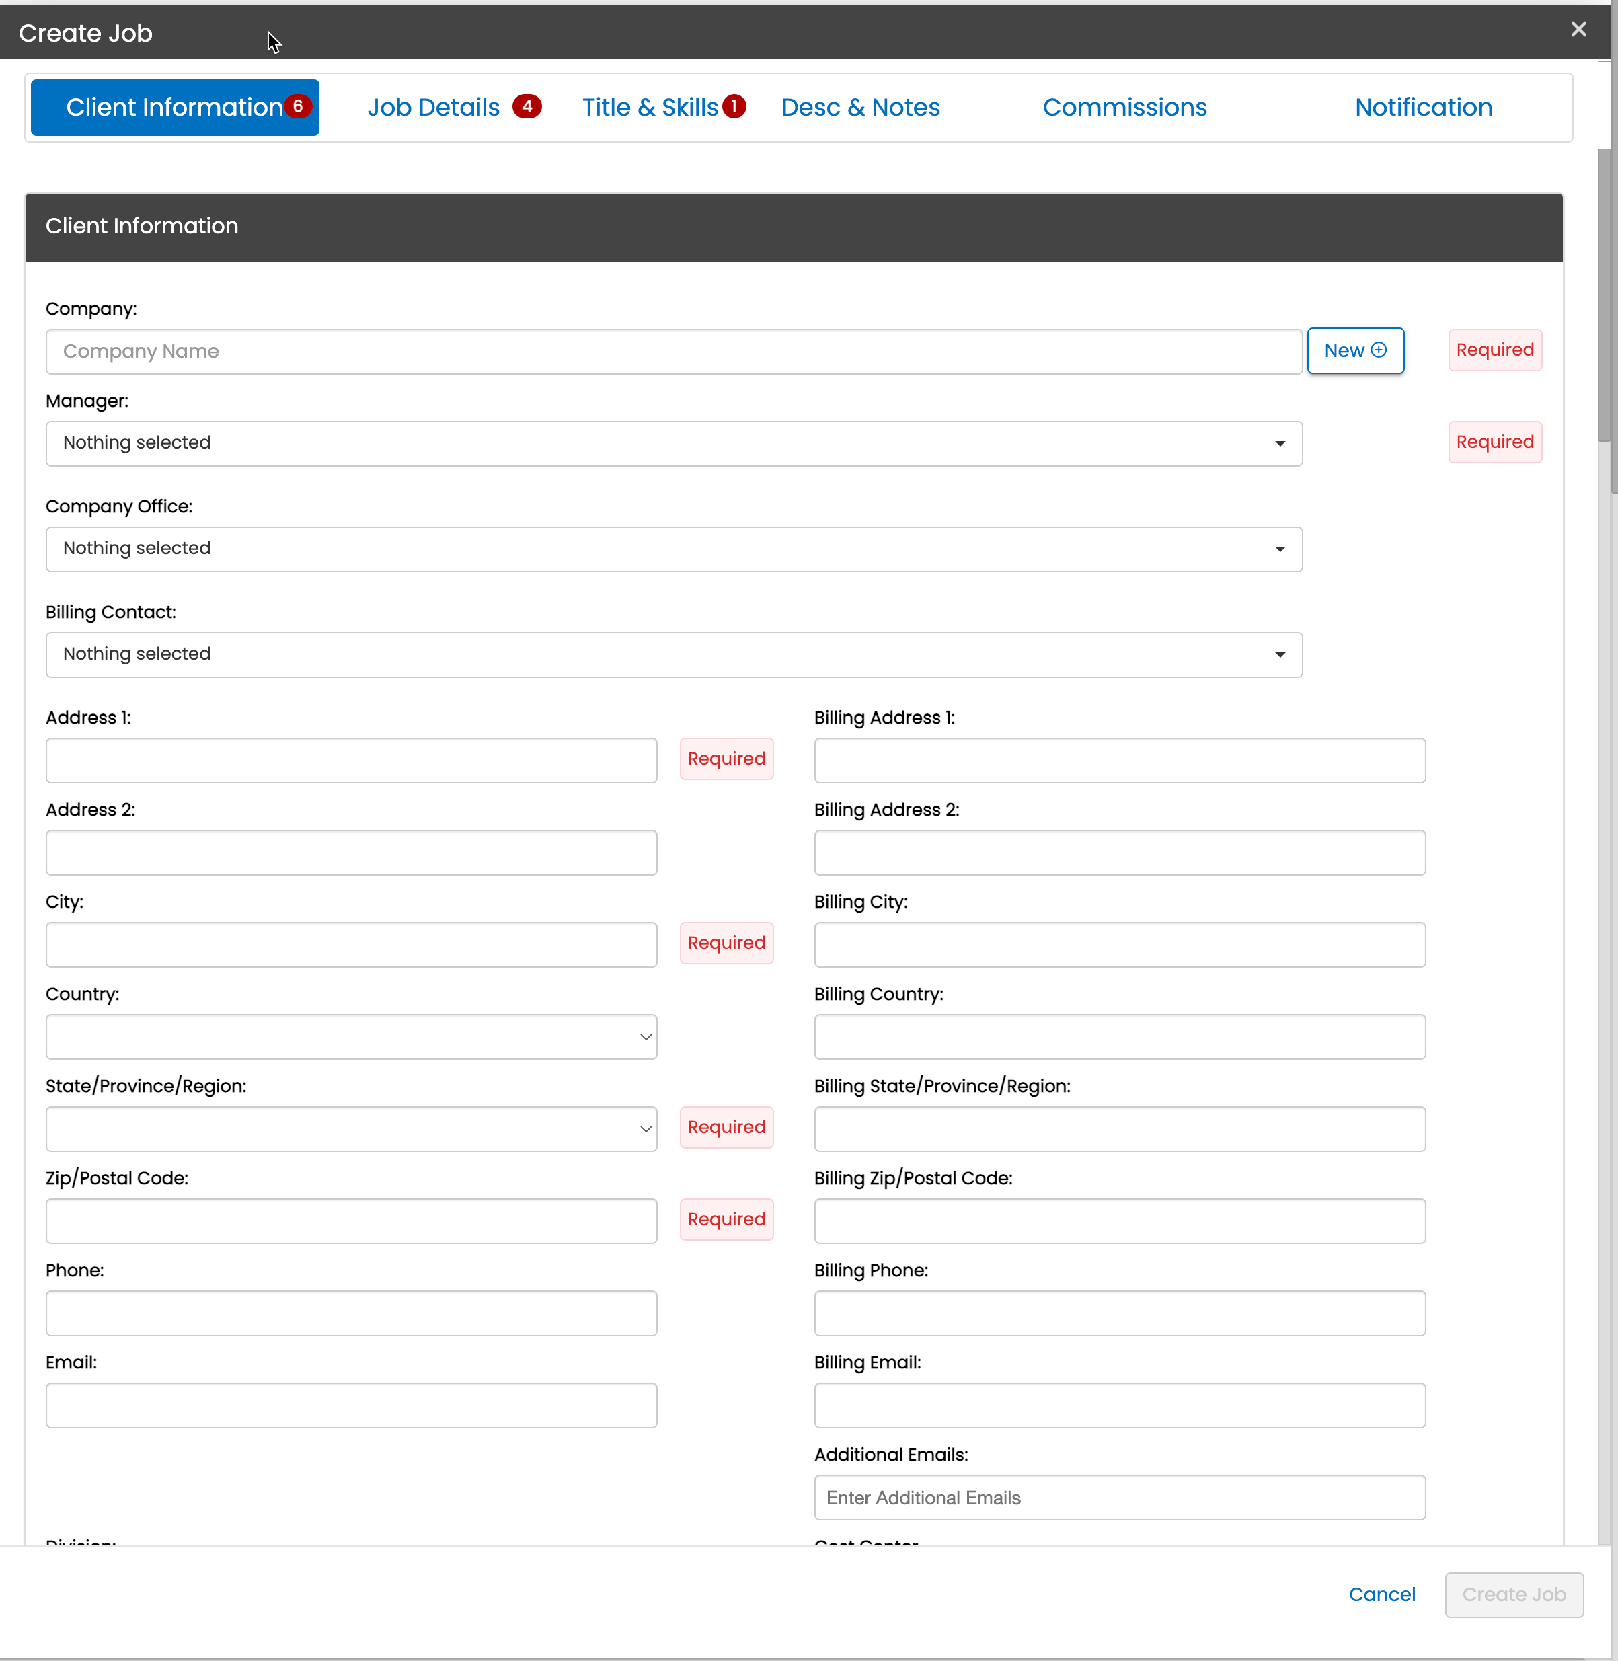Click the plus icon on New button
Image resolution: width=1618 pixels, height=1661 pixels.
click(x=1379, y=350)
